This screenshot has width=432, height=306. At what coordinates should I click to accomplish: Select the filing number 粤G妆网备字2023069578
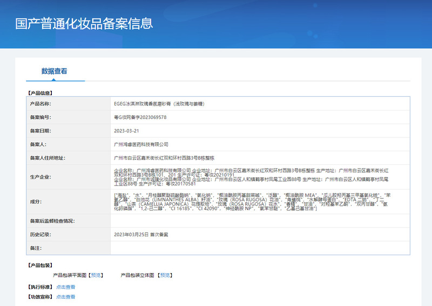pyautogui.click(x=140, y=117)
